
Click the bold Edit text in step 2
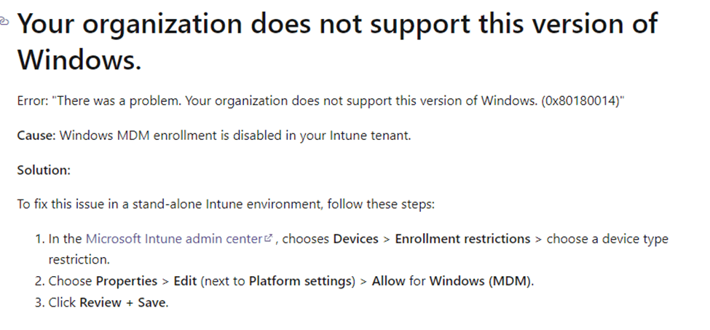[x=186, y=280]
